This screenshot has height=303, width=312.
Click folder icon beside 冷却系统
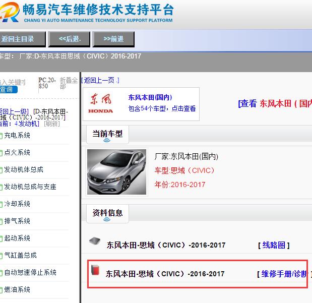point(1,205)
